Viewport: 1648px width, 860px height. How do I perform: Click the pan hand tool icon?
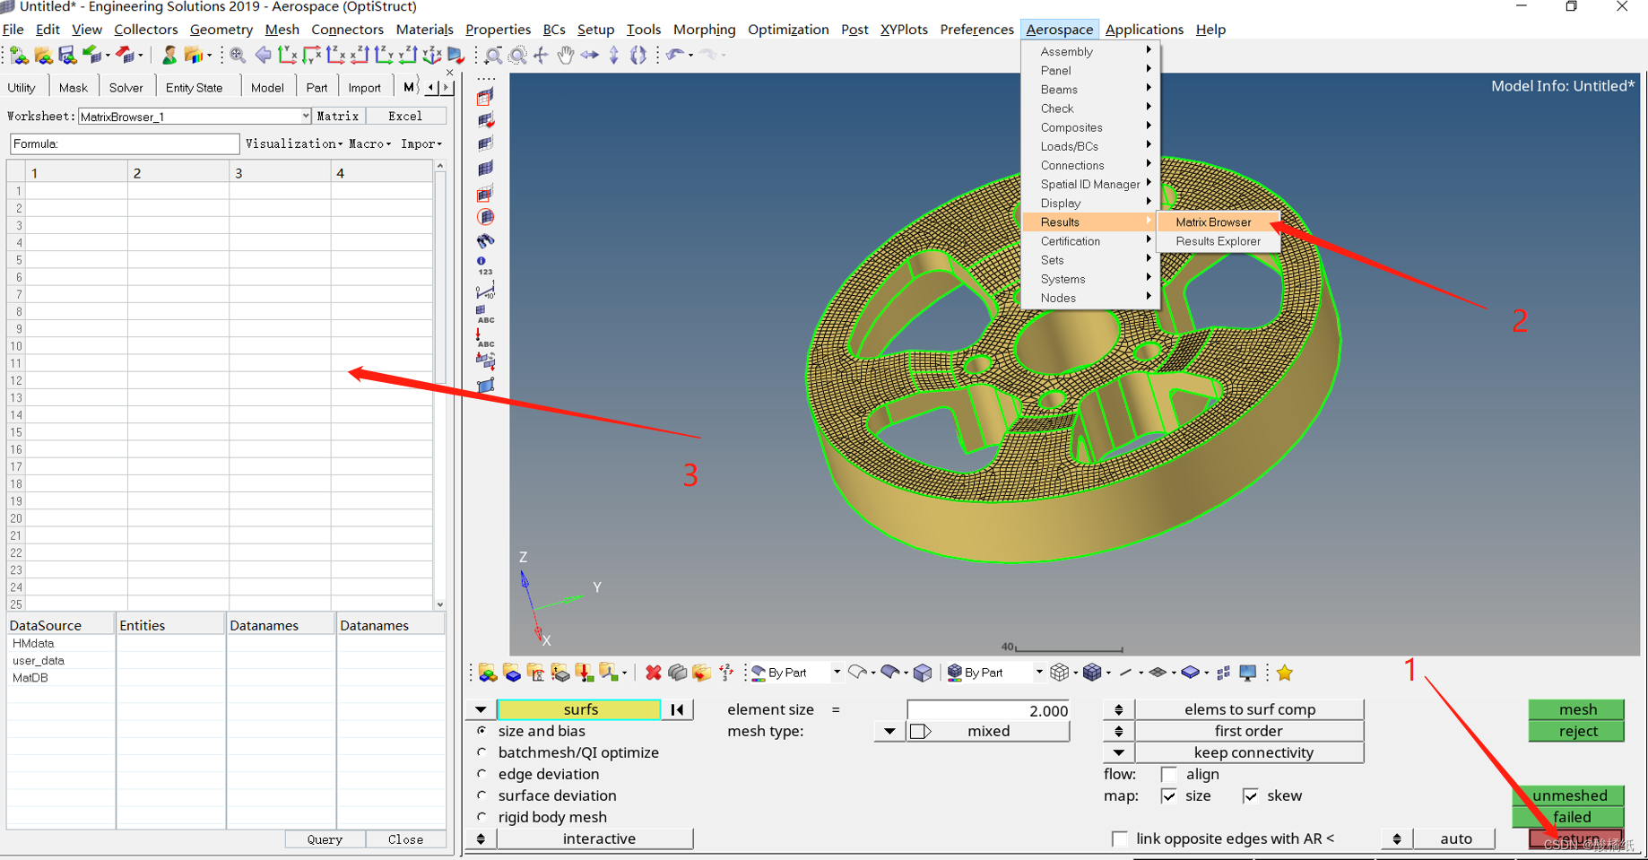[565, 56]
